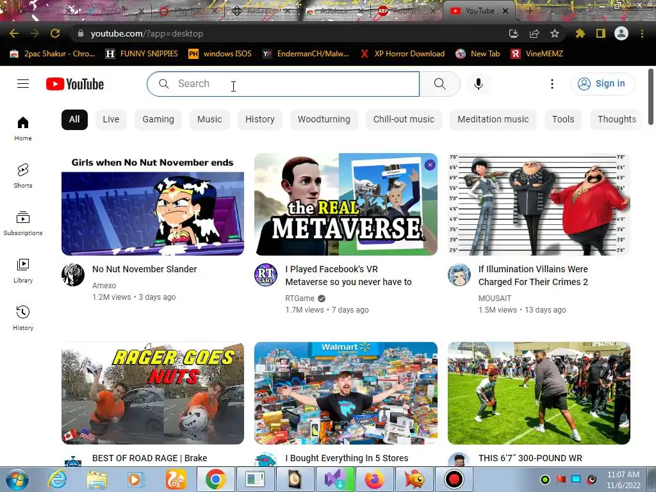Select the Thoughts filter chip
The width and height of the screenshot is (656, 492).
617,119
